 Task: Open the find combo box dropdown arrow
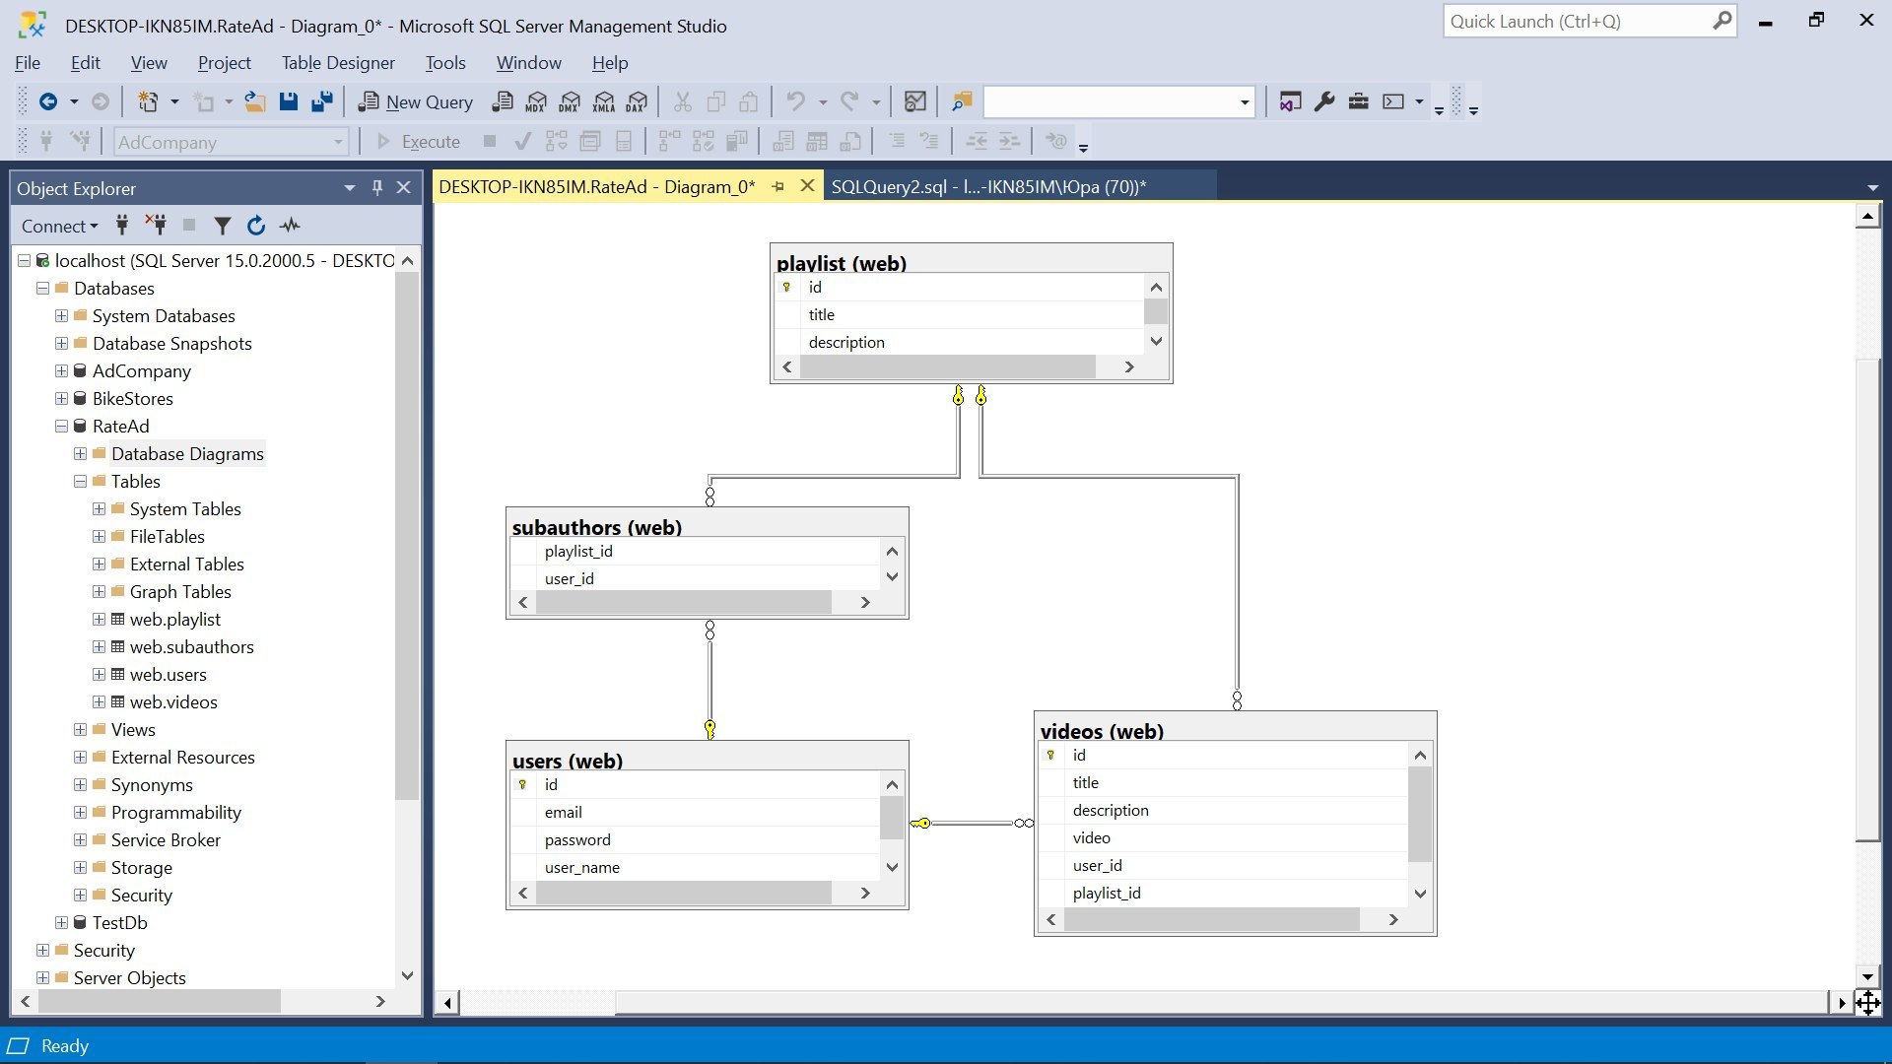pos(1245,101)
